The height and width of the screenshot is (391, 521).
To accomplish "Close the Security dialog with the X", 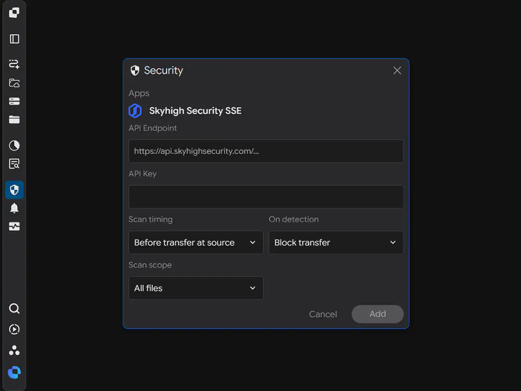I will pos(397,70).
